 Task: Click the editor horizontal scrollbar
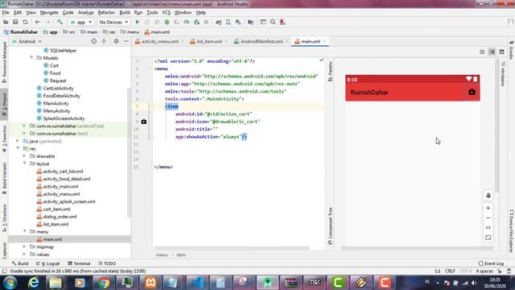pyautogui.click(x=232, y=248)
